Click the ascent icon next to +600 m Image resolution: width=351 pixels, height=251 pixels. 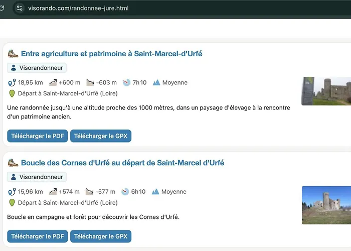click(53, 82)
